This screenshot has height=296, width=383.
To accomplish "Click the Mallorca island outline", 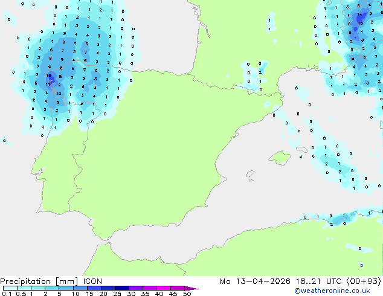I will 280,158.
